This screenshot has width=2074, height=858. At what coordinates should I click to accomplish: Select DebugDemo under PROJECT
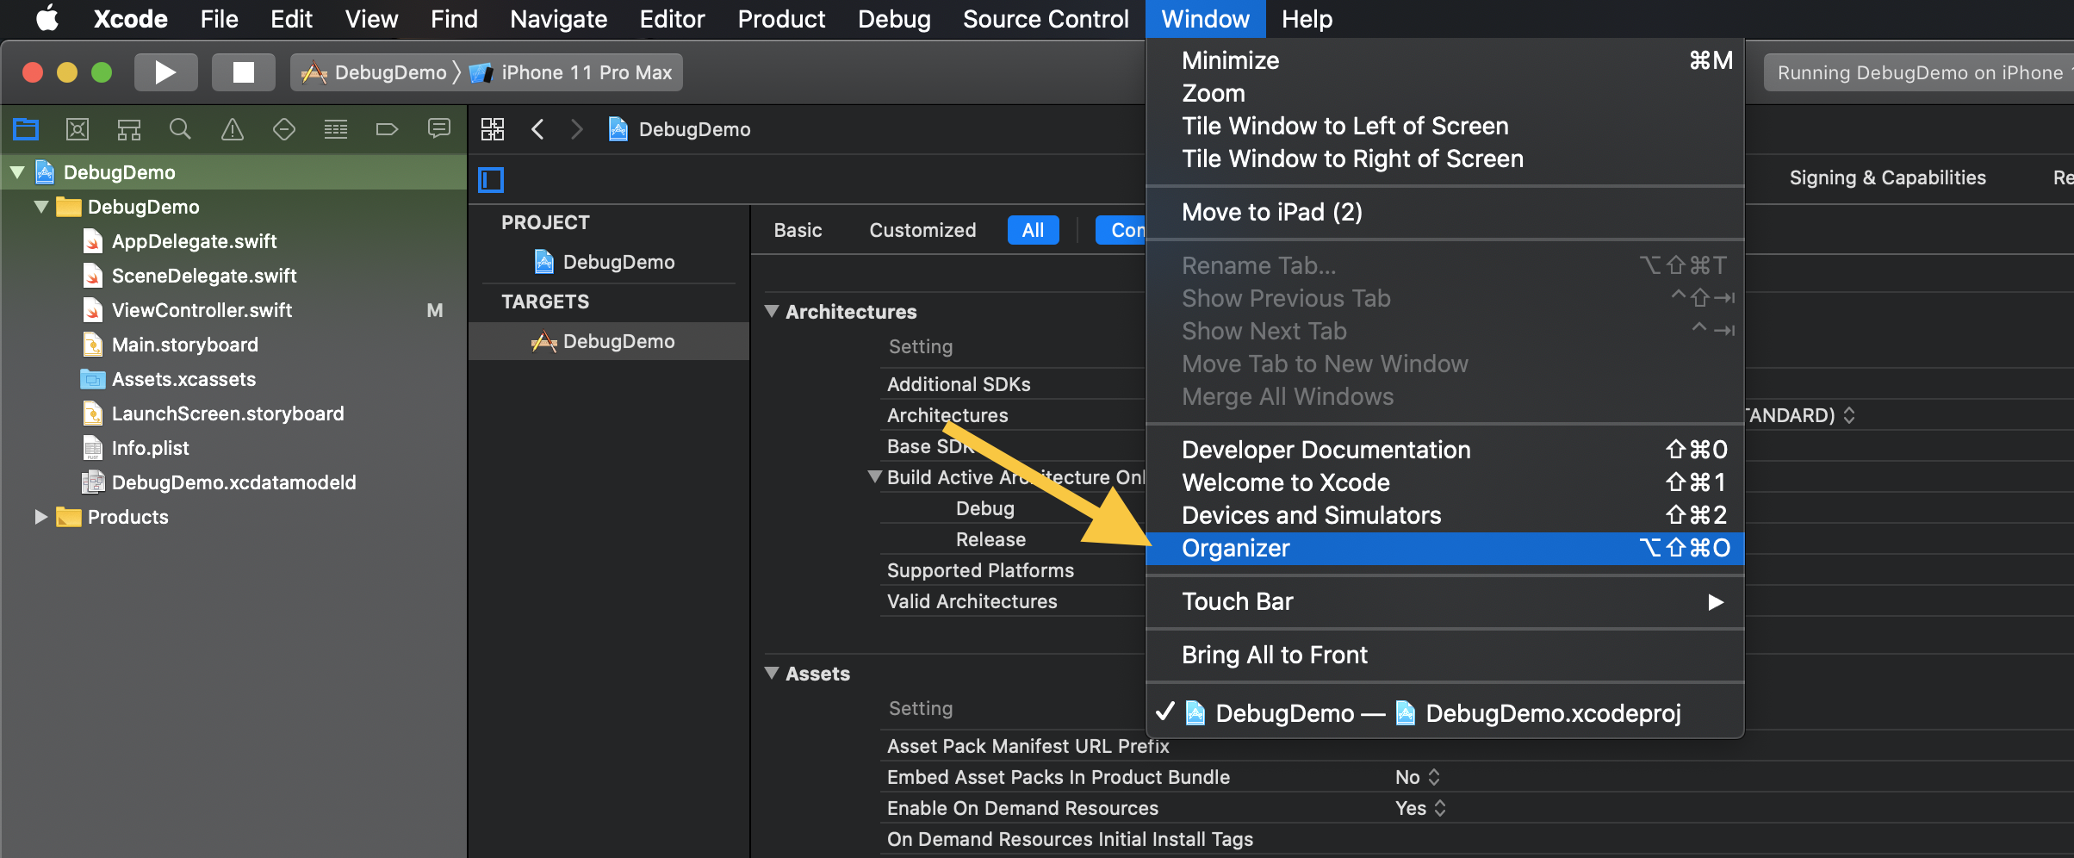610,262
